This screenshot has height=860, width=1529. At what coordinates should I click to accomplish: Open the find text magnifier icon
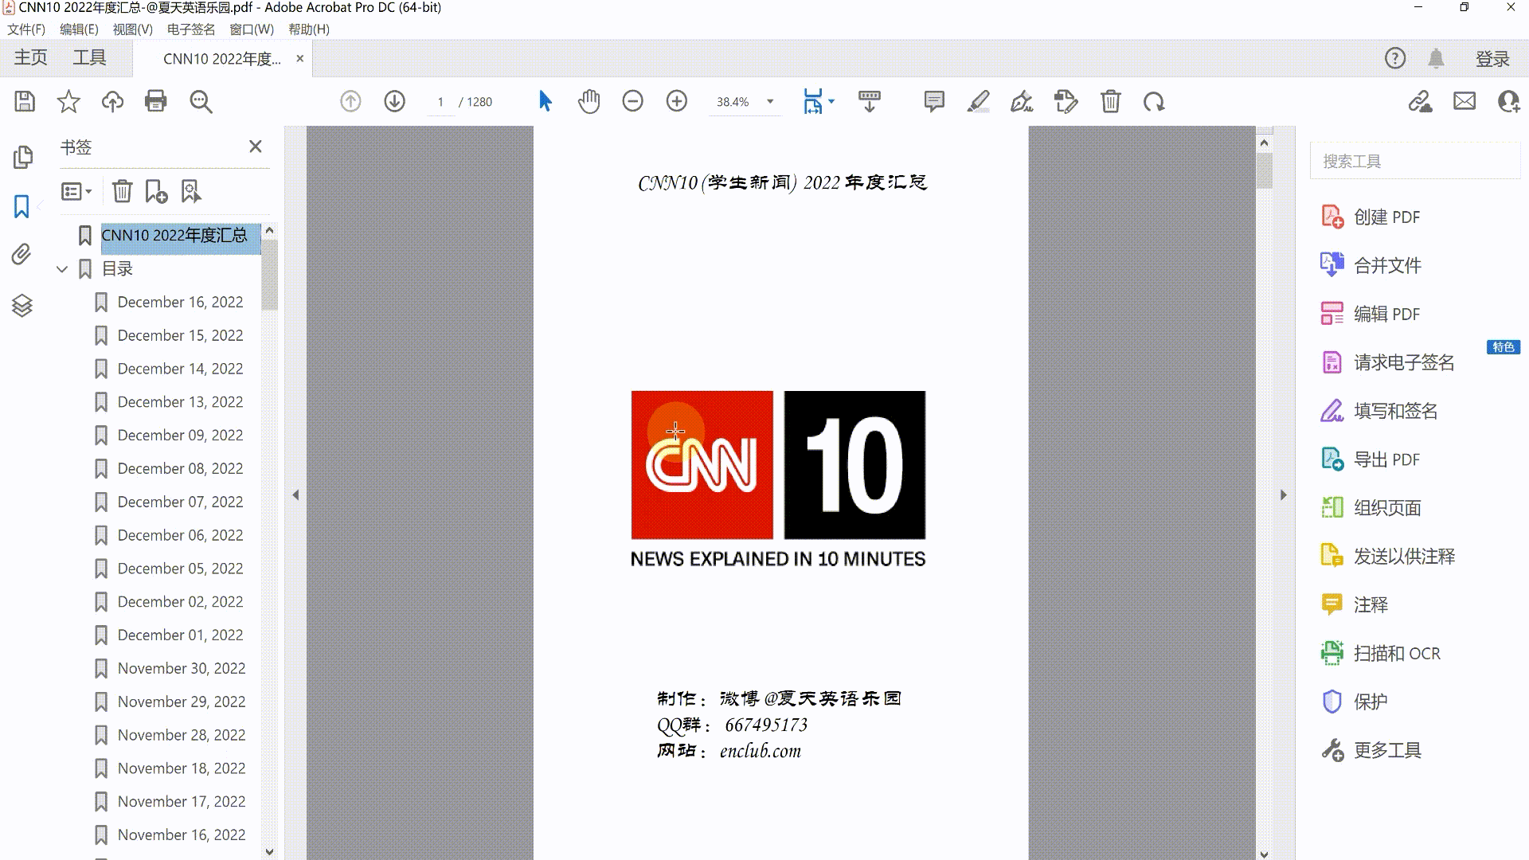pyautogui.click(x=201, y=101)
